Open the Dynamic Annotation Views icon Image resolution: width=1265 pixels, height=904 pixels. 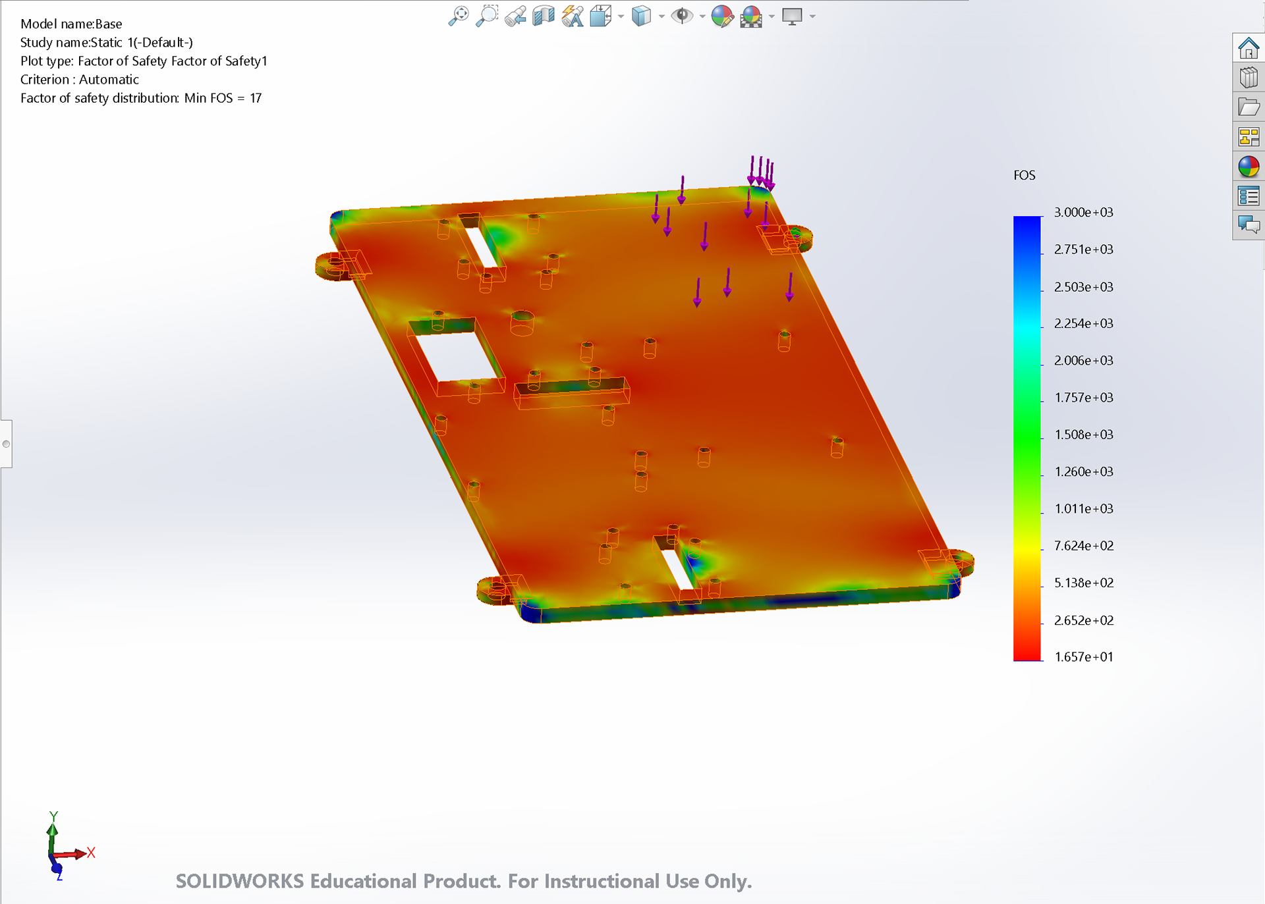(x=573, y=16)
